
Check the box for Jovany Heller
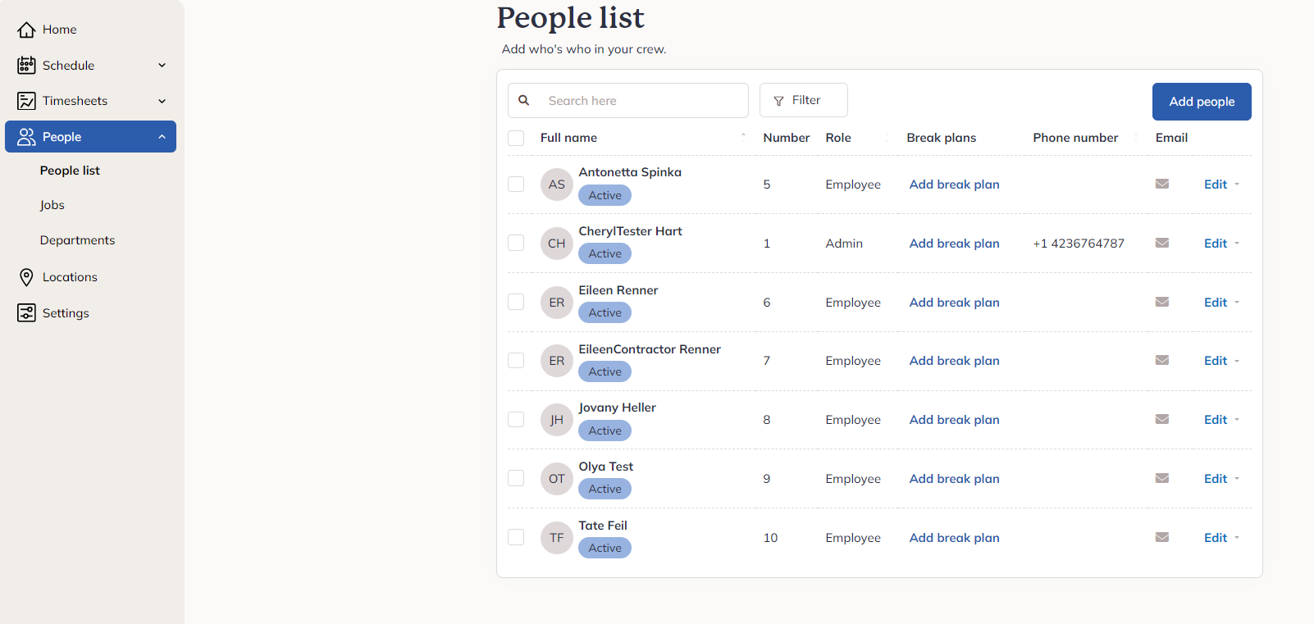516,419
